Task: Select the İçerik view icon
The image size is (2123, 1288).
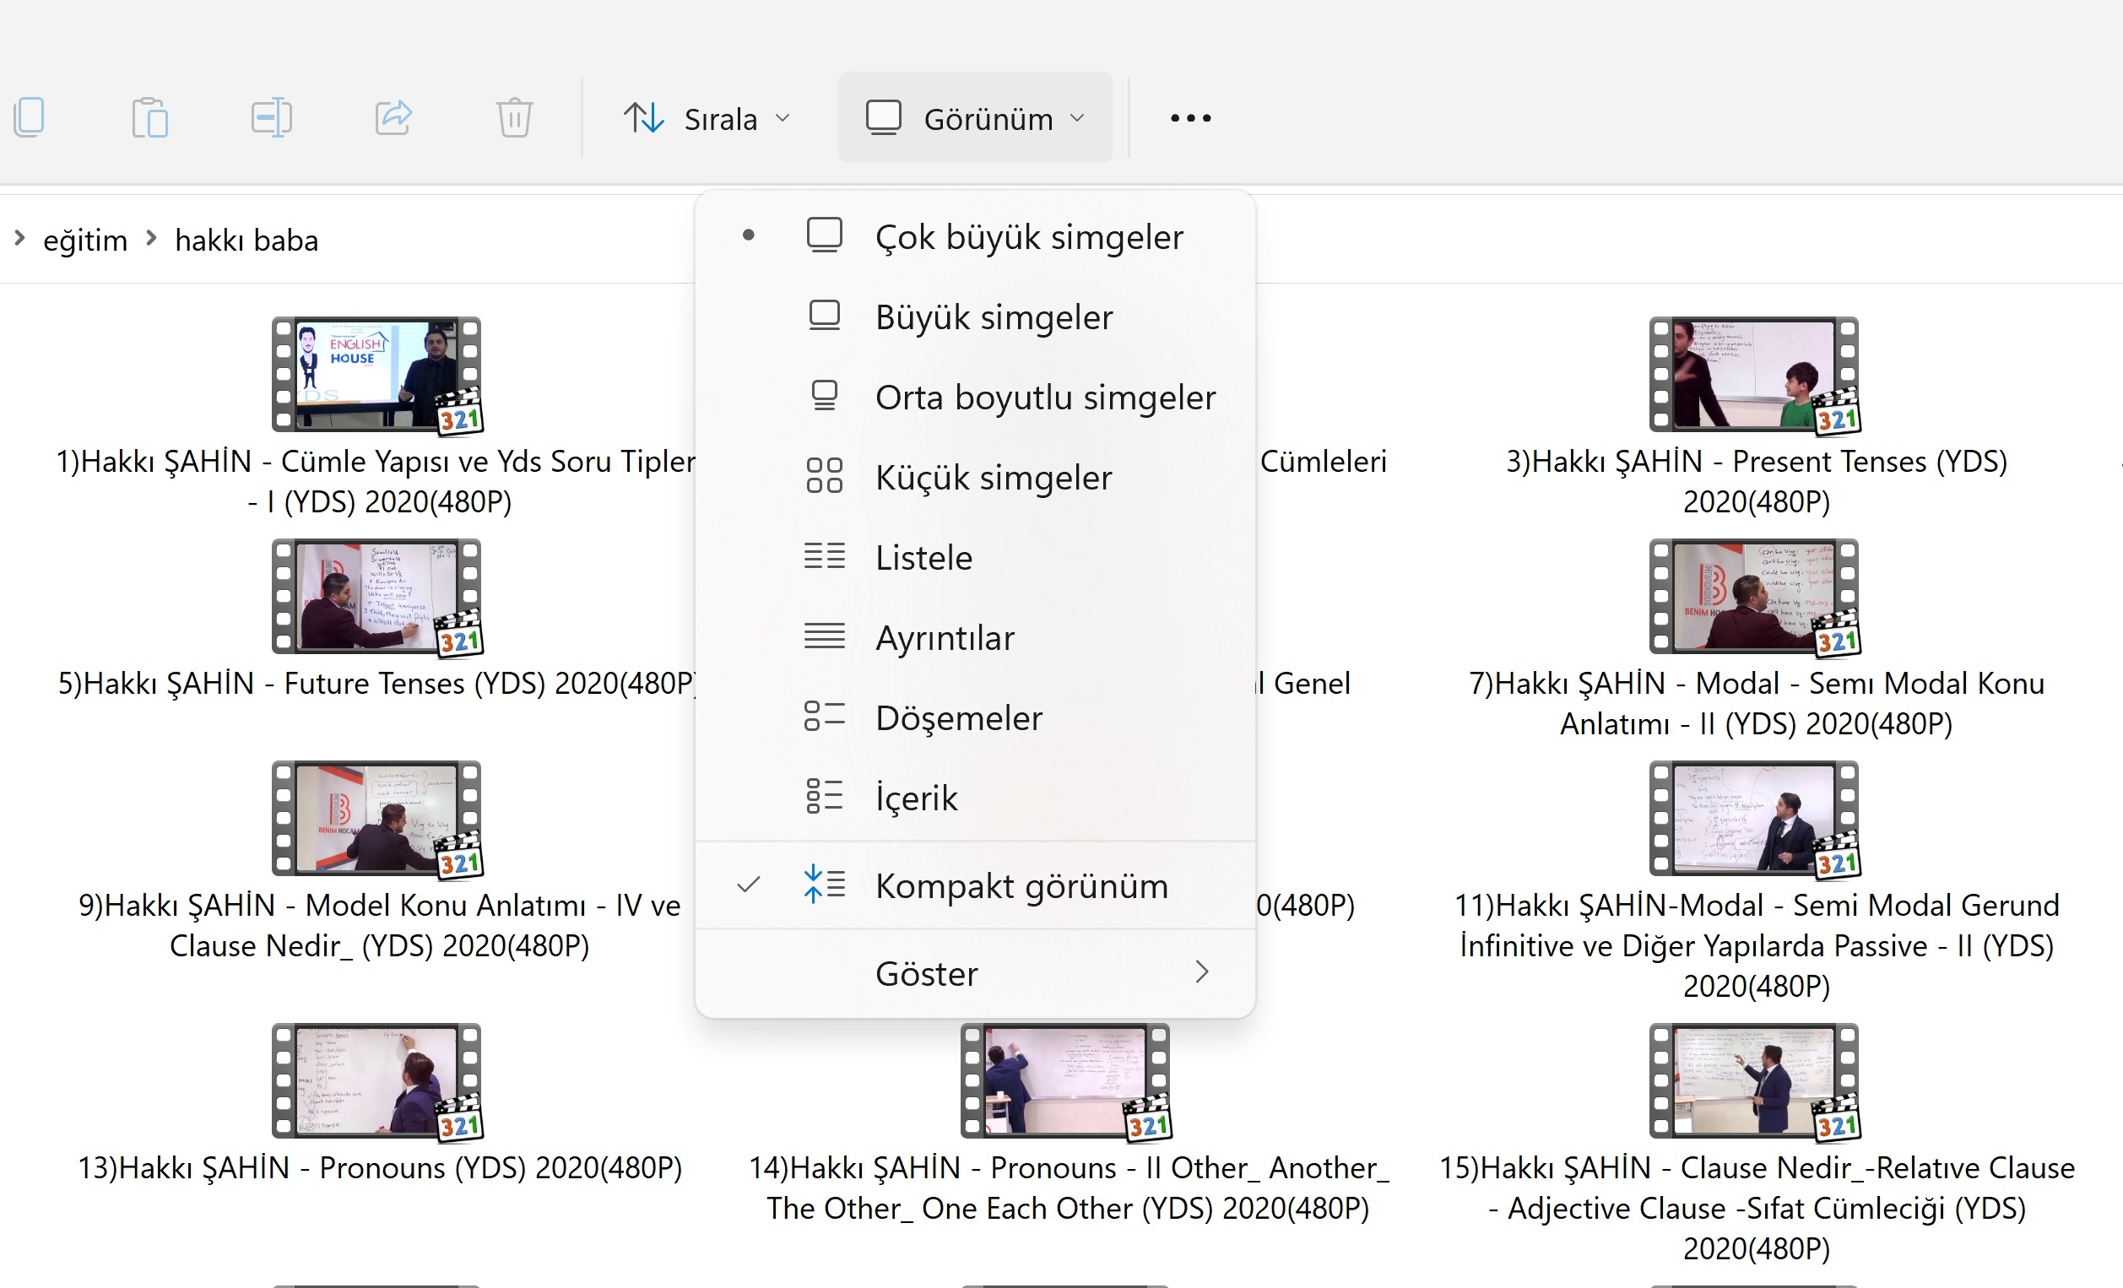Action: click(x=824, y=797)
